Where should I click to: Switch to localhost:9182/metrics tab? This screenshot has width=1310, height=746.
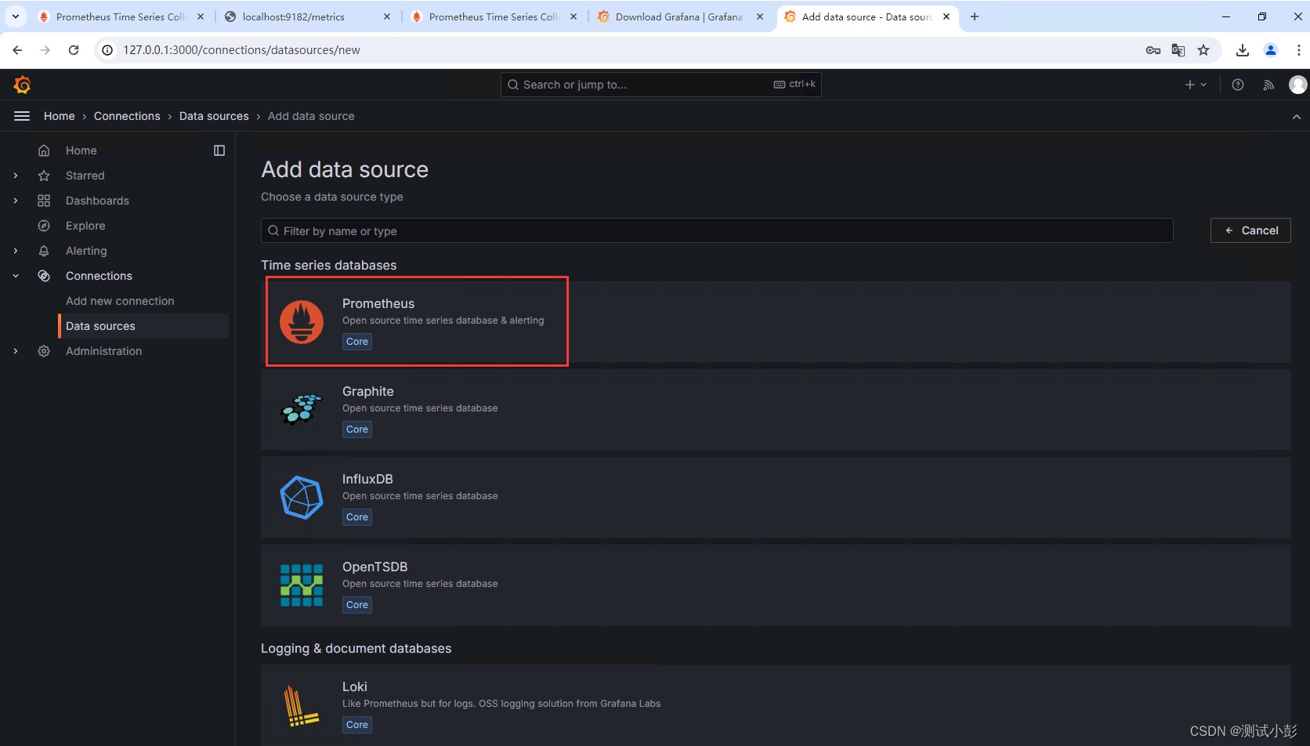[307, 16]
